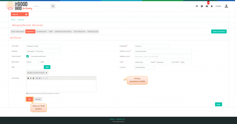Click the orange Add job button

pos(29,99)
